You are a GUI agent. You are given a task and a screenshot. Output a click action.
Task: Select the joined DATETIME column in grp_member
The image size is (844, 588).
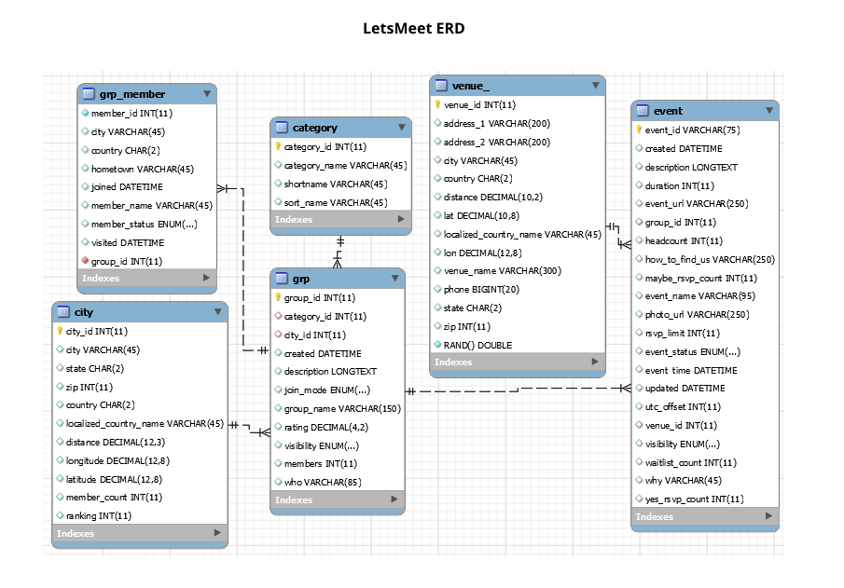[126, 186]
